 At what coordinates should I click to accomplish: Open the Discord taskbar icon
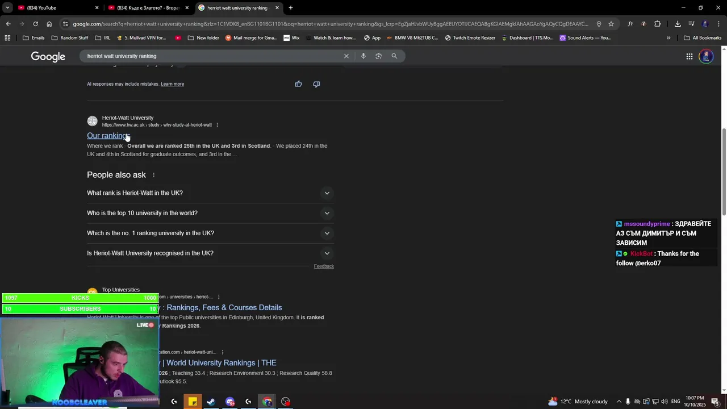230,402
